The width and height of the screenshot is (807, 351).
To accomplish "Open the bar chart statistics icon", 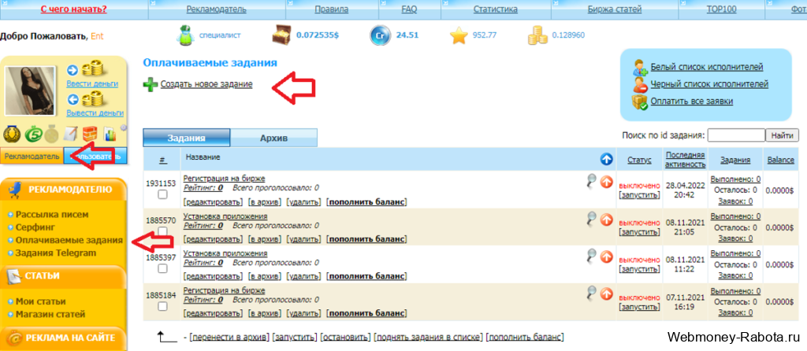I will coord(110,135).
